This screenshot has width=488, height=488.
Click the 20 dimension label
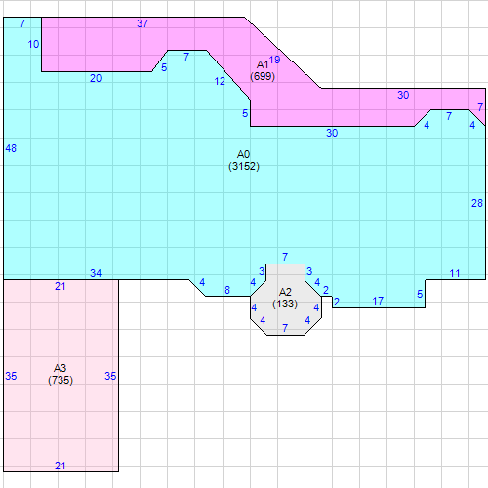(x=96, y=78)
